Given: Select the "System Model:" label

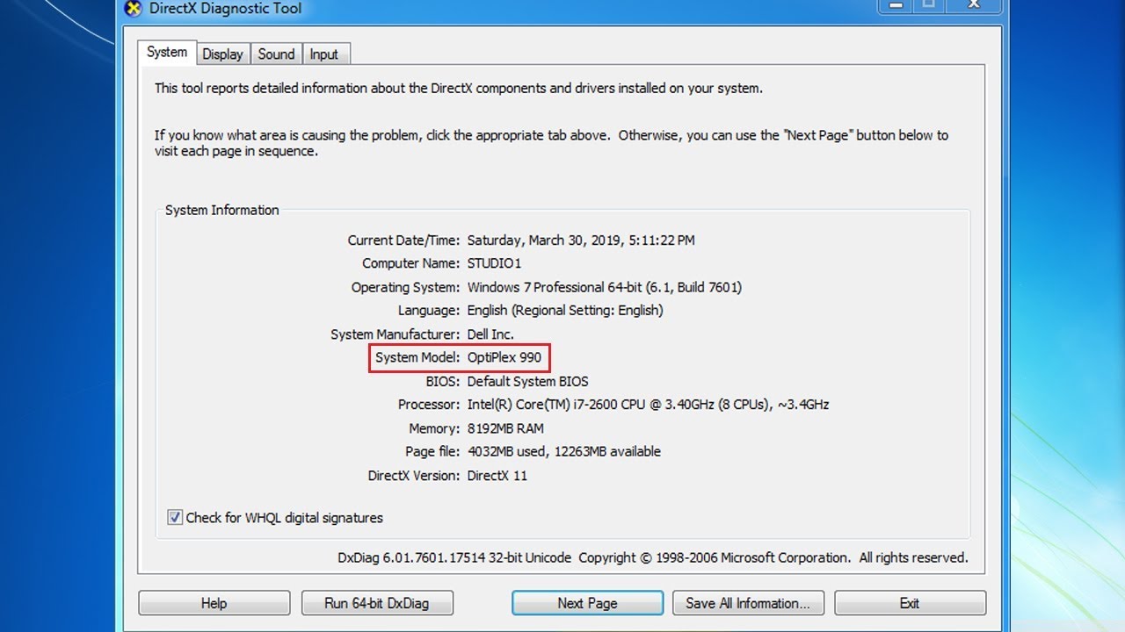Looking at the screenshot, I should click(x=417, y=358).
